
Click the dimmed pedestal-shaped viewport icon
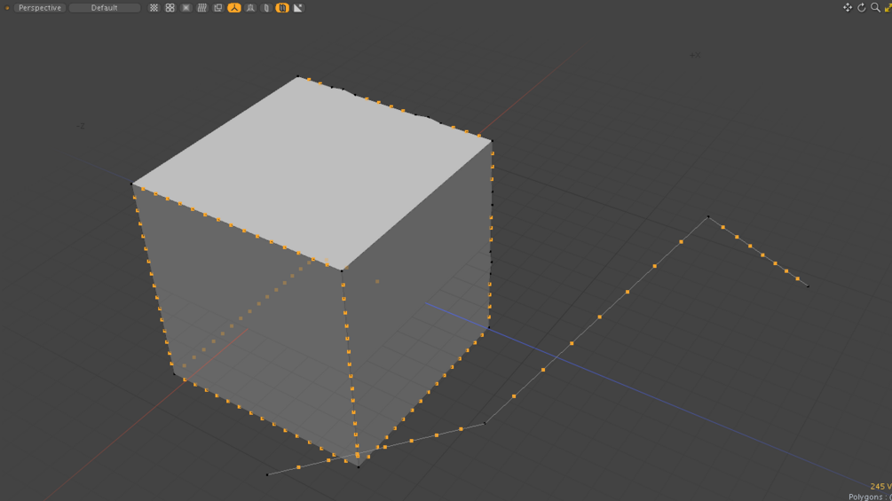pyautogui.click(x=250, y=8)
